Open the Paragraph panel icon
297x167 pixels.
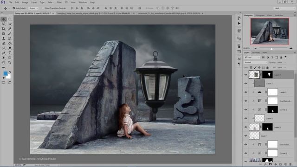(239, 64)
